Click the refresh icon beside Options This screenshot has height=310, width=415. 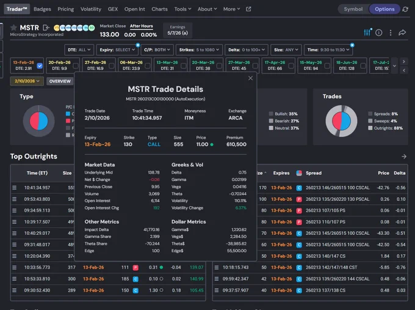click(x=405, y=9)
